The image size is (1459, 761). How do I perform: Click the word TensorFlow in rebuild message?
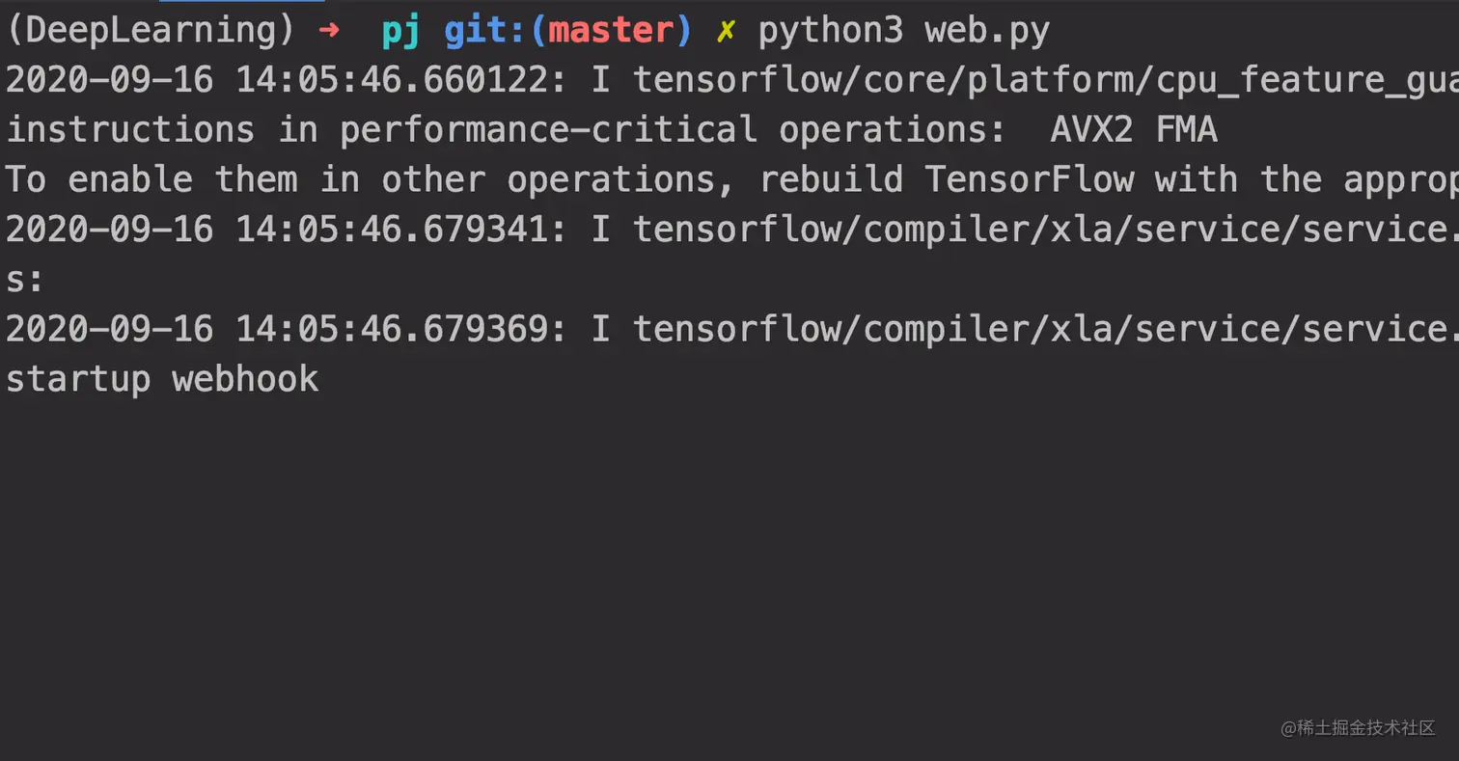coord(1028,179)
